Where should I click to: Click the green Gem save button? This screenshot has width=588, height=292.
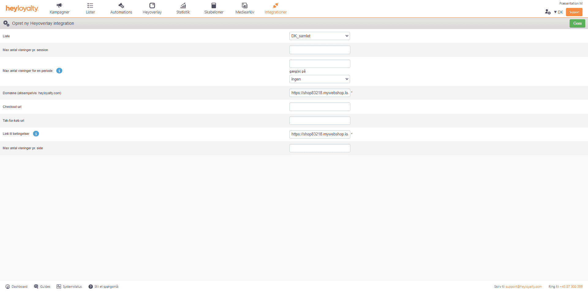[x=577, y=24]
